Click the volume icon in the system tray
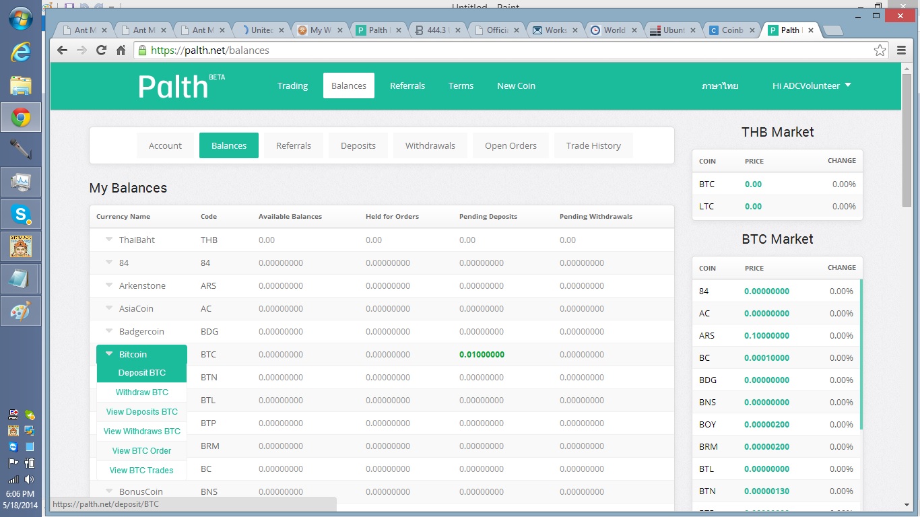 coord(29,479)
